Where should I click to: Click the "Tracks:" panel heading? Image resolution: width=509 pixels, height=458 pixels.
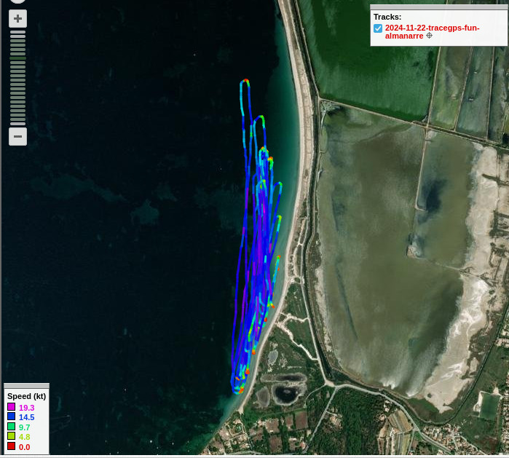tap(387, 17)
